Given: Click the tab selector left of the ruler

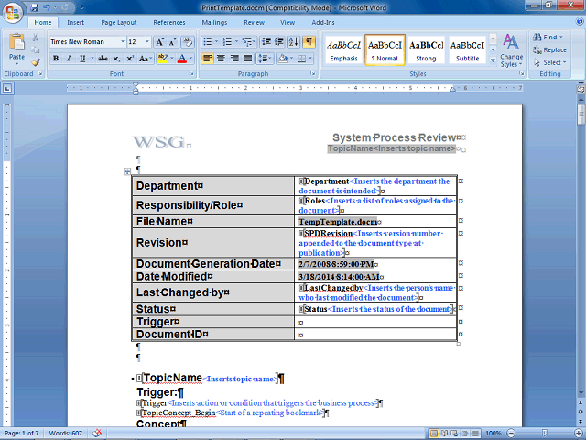Looking at the screenshot, I should [x=7, y=88].
